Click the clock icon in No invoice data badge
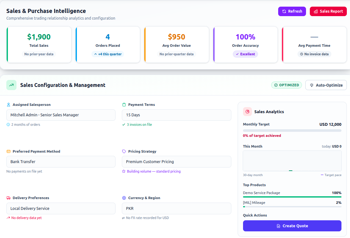The image size is (350, 238). point(302,54)
